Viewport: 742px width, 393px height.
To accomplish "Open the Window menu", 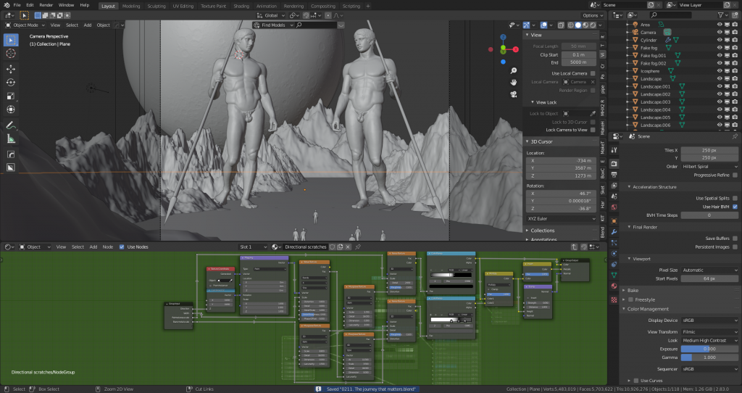I will click(66, 5).
